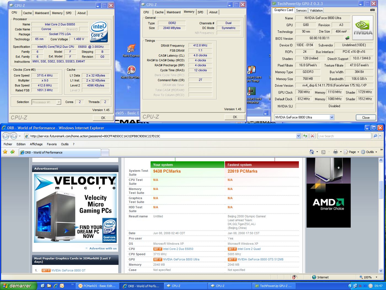Switch to Validation tab in GPU-Z
Screen dimensions: 386x290
pyautogui.click(x=316, y=10)
